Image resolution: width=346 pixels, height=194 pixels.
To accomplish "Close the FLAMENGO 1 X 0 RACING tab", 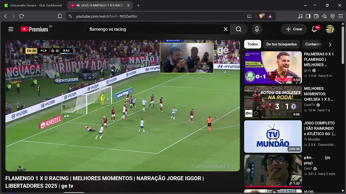I will coord(128,5).
